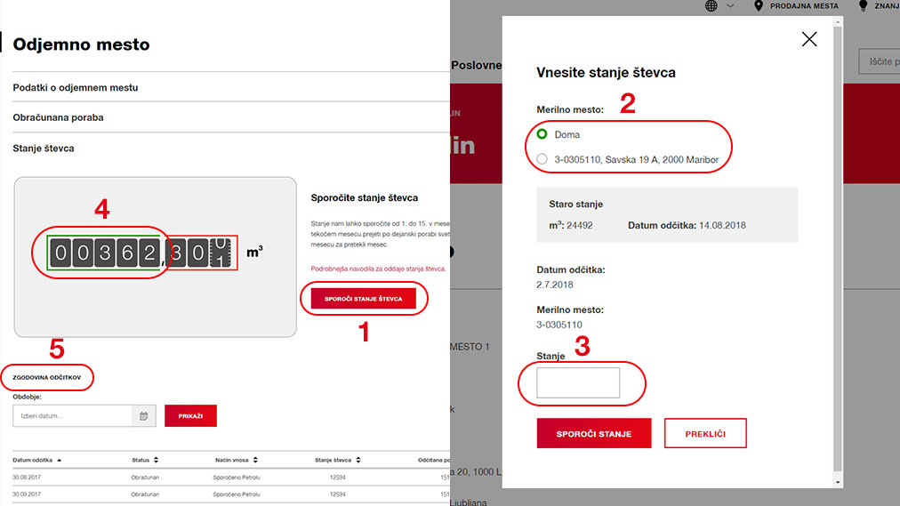This screenshot has height=506, width=900.
Task: Click the Sporoči stanje submit button
Action: point(593,433)
